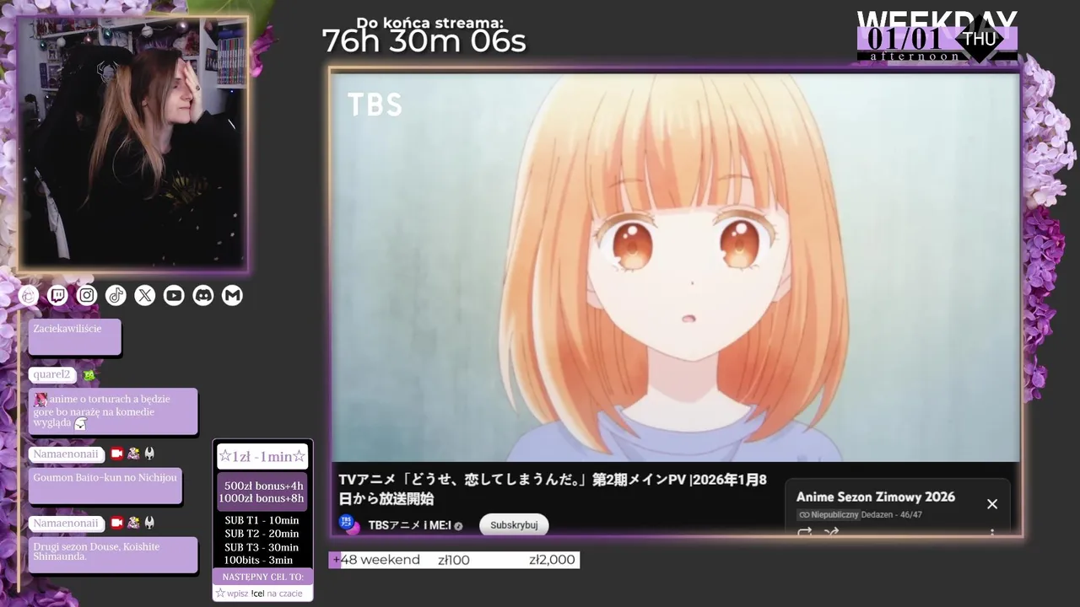Click the TikTok social icon
This screenshot has height=607, width=1080.
(x=116, y=295)
